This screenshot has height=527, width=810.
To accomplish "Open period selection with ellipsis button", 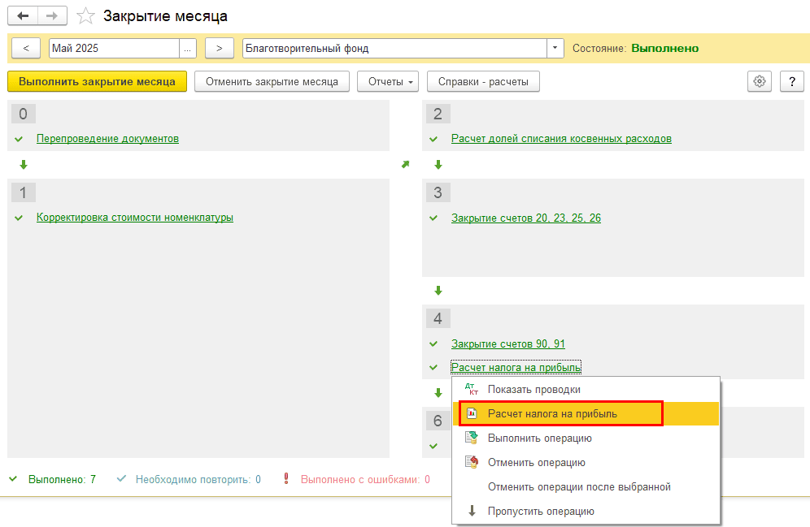I will point(189,49).
